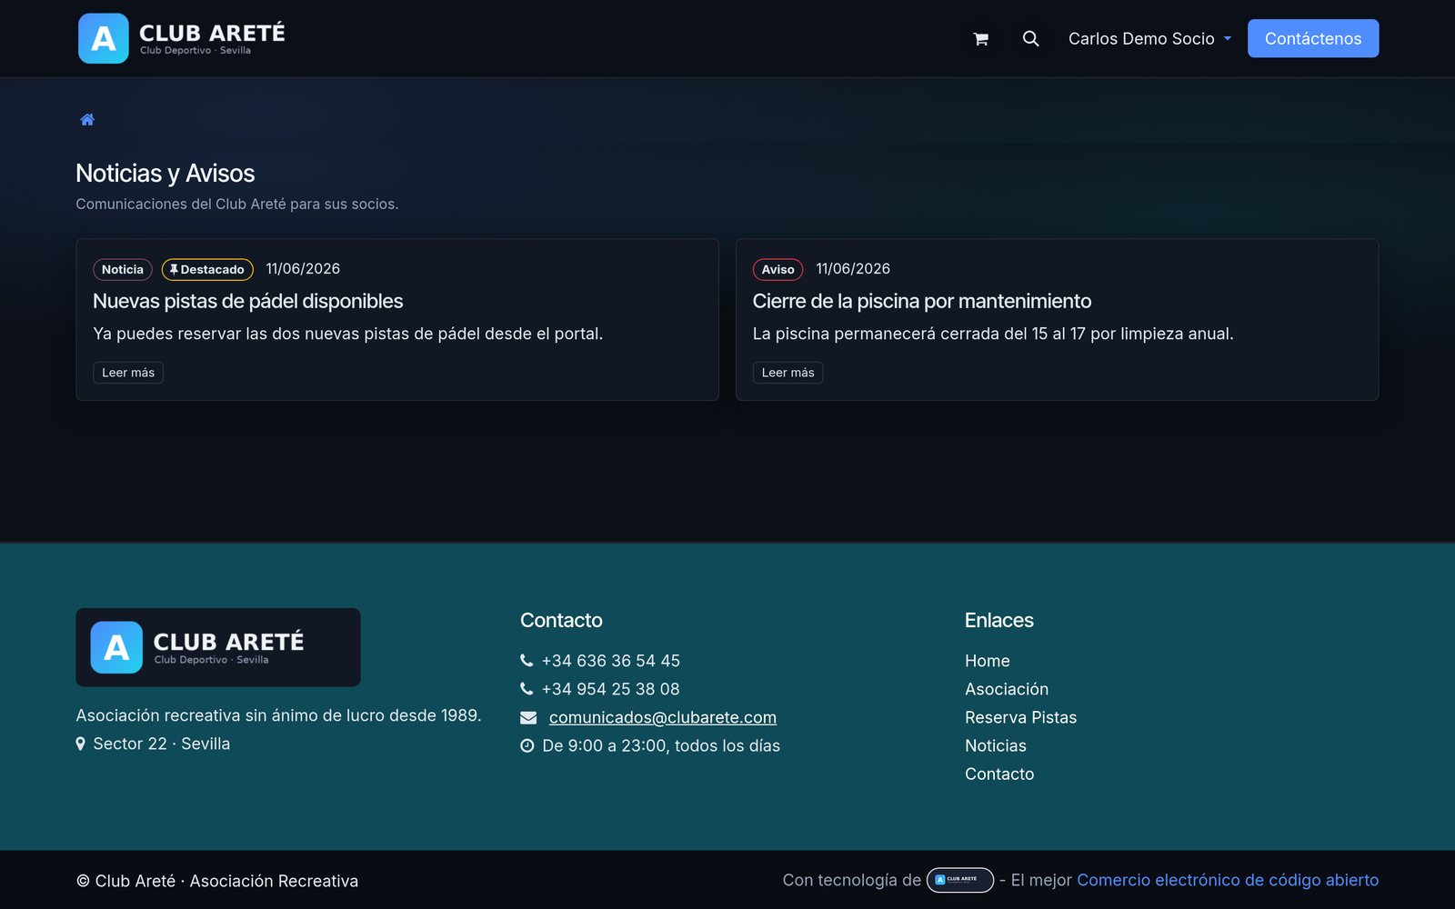
Task: Click 'La piscina permanecerá cerrada' summary text
Action: (993, 334)
